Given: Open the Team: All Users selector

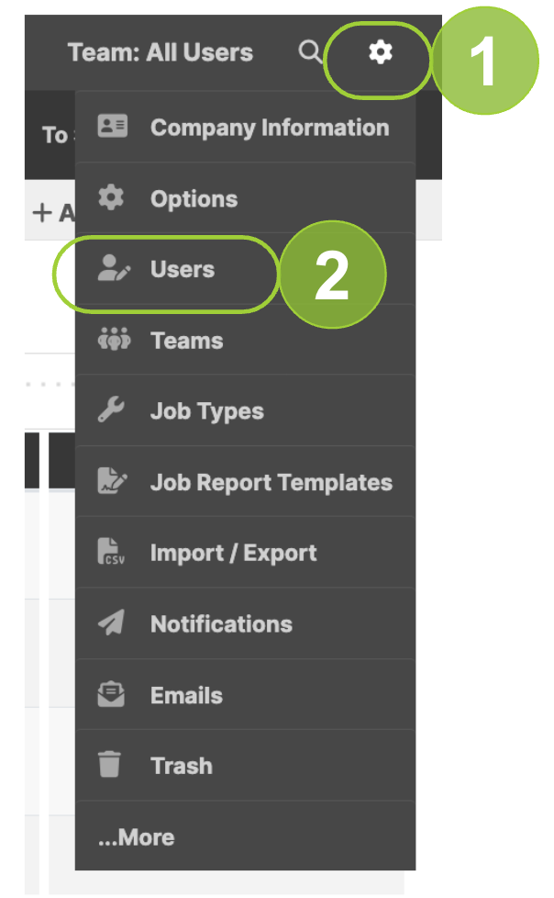Looking at the screenshot, I should pyautogui.click(x=161, y=52).
